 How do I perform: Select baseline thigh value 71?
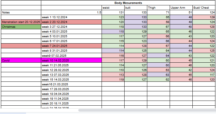click(x=159, y=13)
